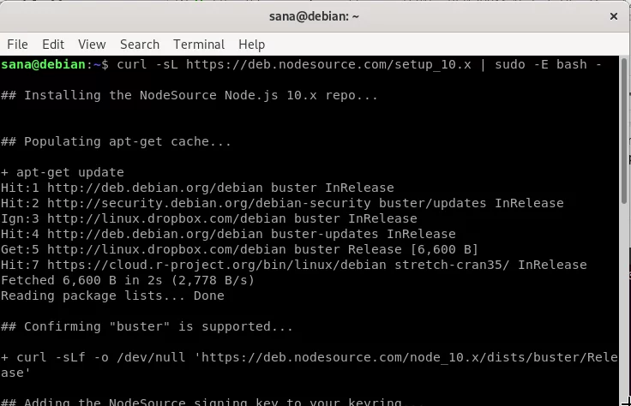Open the Help menu

[x=251, y=45]
